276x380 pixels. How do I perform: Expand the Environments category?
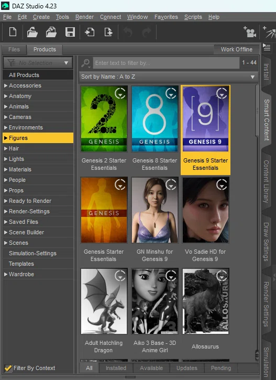point(6,127)
